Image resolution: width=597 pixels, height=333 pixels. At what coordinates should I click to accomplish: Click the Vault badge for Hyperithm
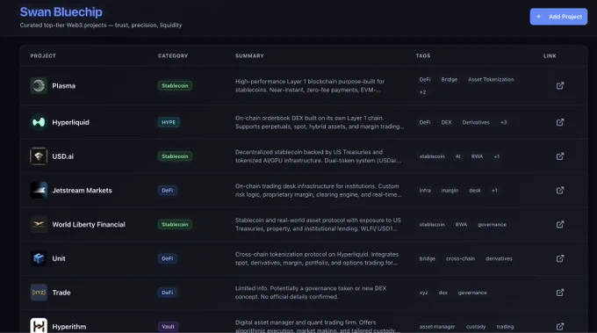(168, 327)
